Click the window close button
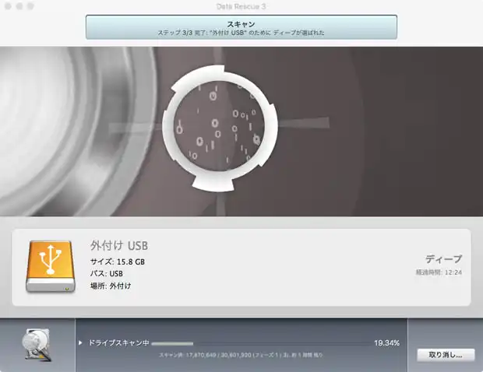This screenshot has width=483, height=372. [x=8, y=6]
